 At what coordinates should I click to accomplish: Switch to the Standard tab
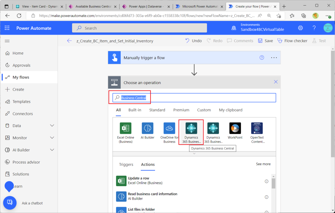click(157, 110)
